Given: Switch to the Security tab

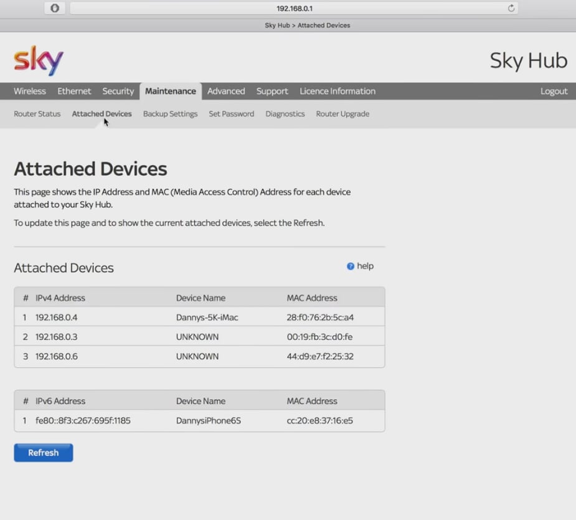Looking at the screenshot, I should point(118,91).
